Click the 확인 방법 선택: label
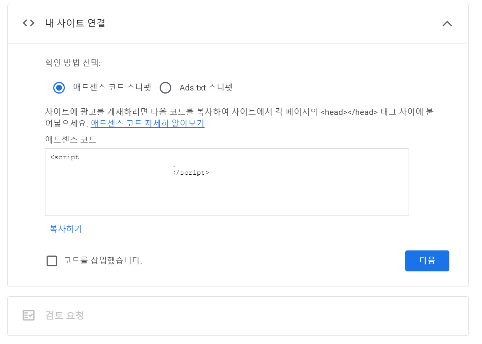This screenshot has height=344, width=482. tap(73, 63)
